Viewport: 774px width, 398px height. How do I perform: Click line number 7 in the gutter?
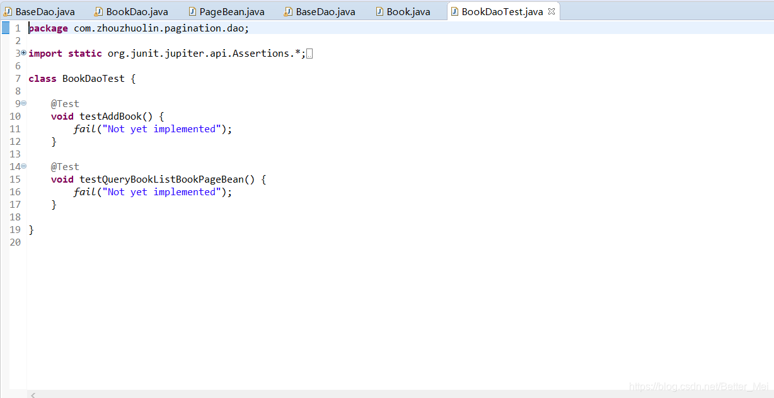coord(18,79)
